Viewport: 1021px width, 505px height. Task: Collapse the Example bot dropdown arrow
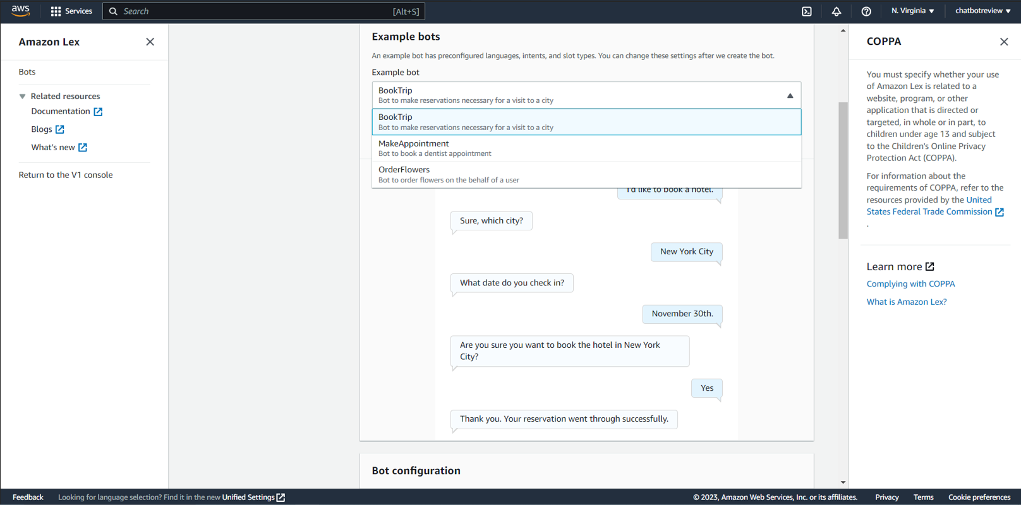coord(790,95)
